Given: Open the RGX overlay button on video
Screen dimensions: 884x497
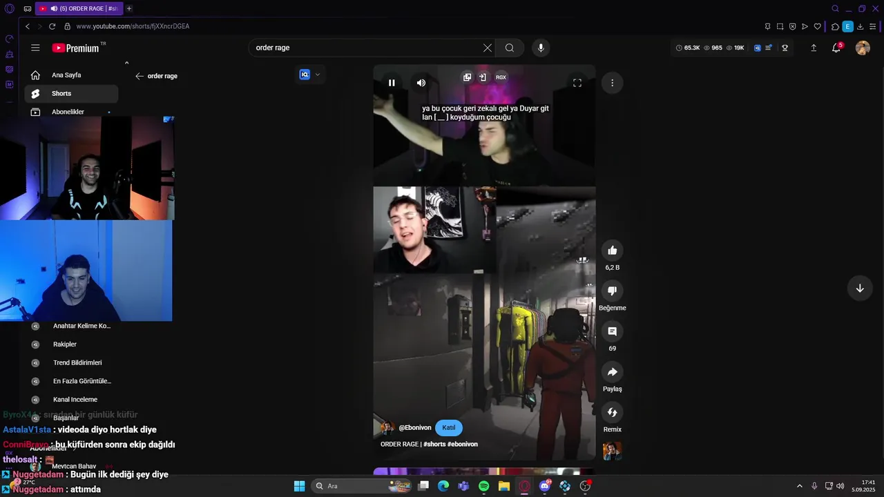Looking at the screenshot, I should [501, 77].
